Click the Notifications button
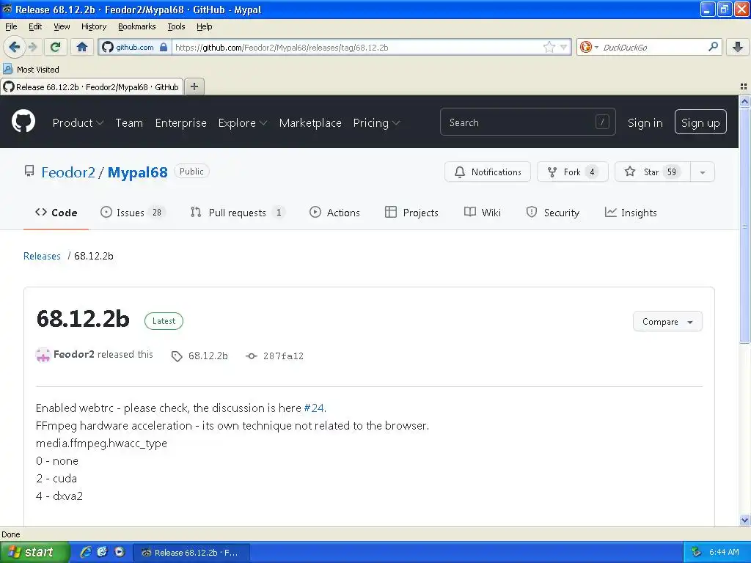This screenshot has width=751, height=563. point(488,172)
